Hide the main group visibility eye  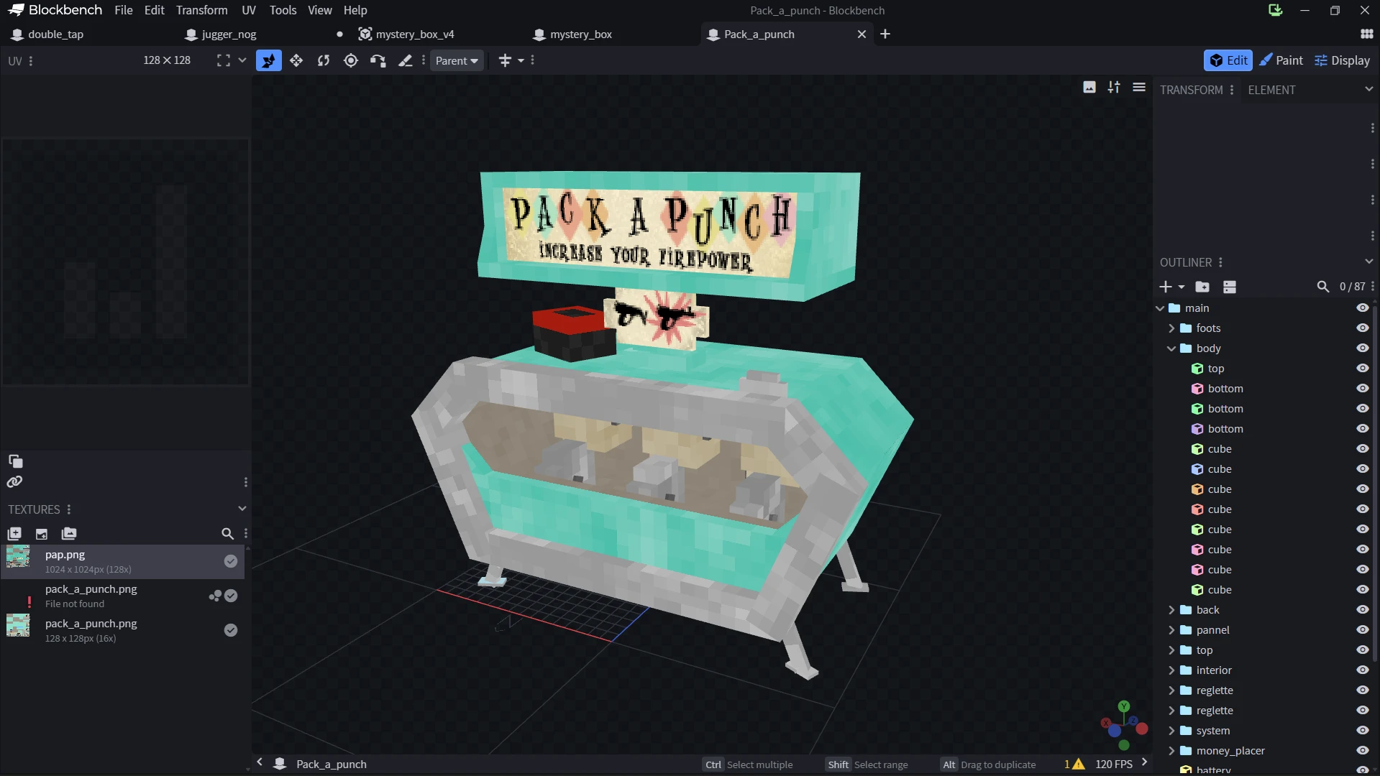1362,308
